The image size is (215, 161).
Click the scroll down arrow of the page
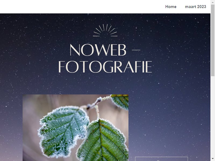point(213,159)
